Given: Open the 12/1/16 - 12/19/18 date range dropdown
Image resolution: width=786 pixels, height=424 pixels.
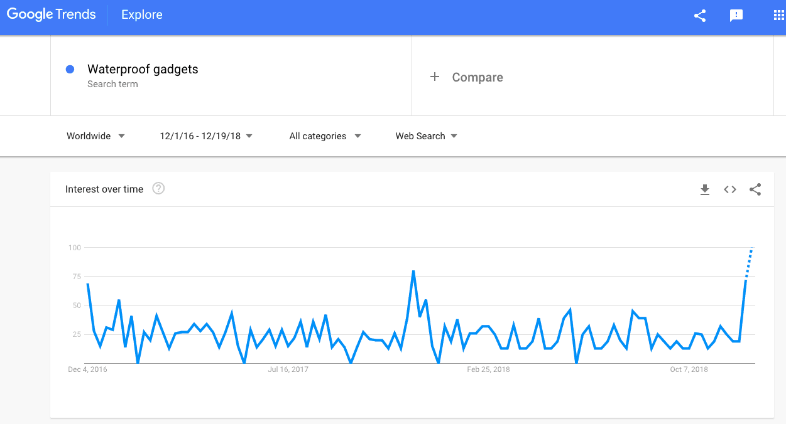Looking at the screenshot, I should point(206,136).
